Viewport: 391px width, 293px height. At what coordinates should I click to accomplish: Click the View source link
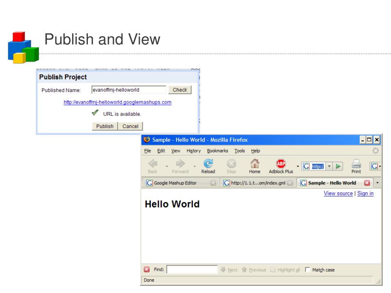pos(338,193)
